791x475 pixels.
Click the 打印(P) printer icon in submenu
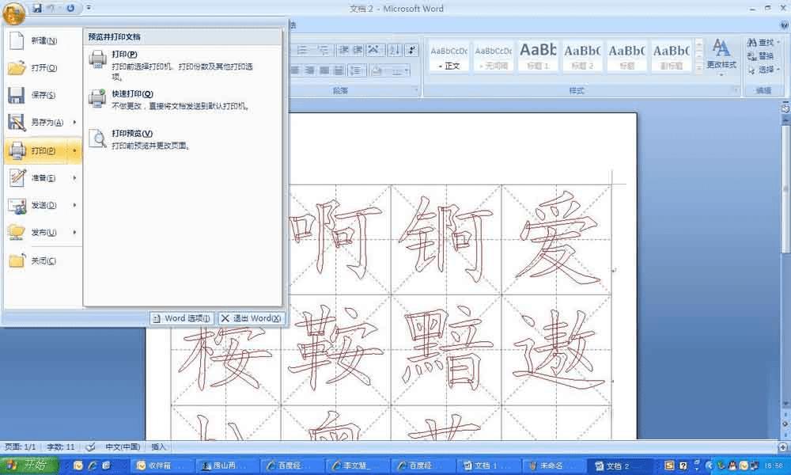pyautogui.click(x=97, y=59)
